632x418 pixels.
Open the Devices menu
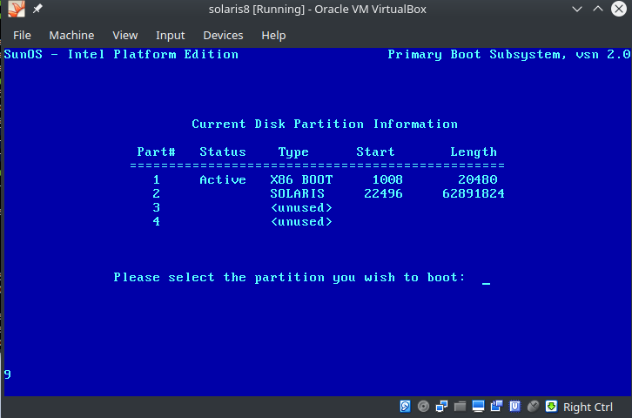coord(223,36)
